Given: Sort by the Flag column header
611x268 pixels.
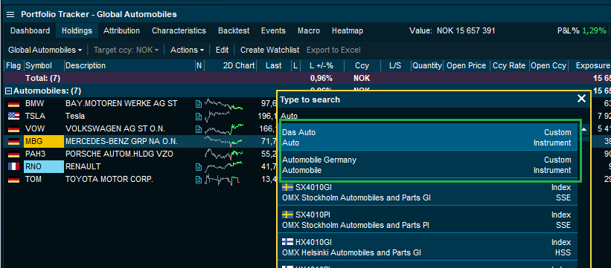Looking at the screenshot, I should coord(13,66).
